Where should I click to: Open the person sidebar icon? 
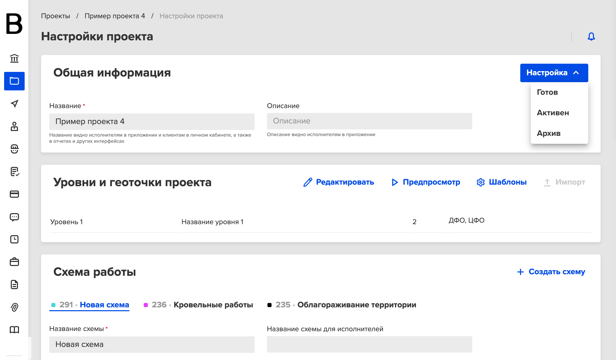coord(14,126)
